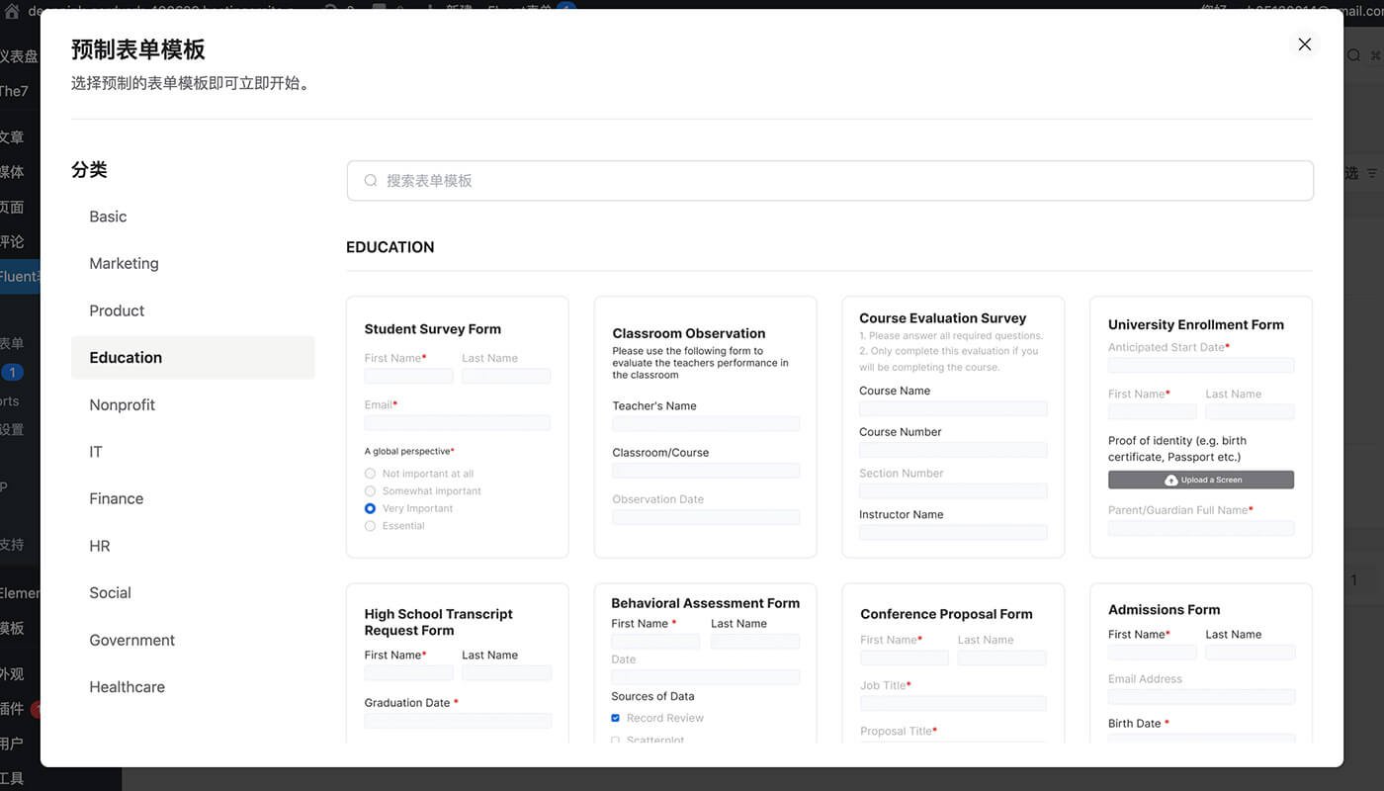Choose the "Not important at all" radio button

click(371, 474)
